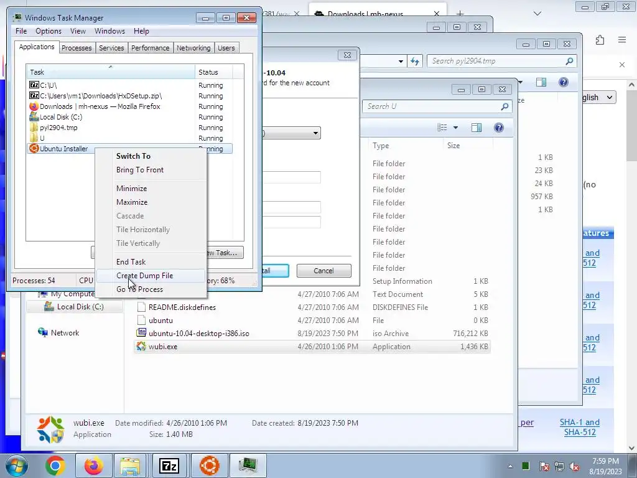Viewport: 637px width, 478px height.
Task: Click the Ubuntu Installer task icon
Action: click(34, 149)
